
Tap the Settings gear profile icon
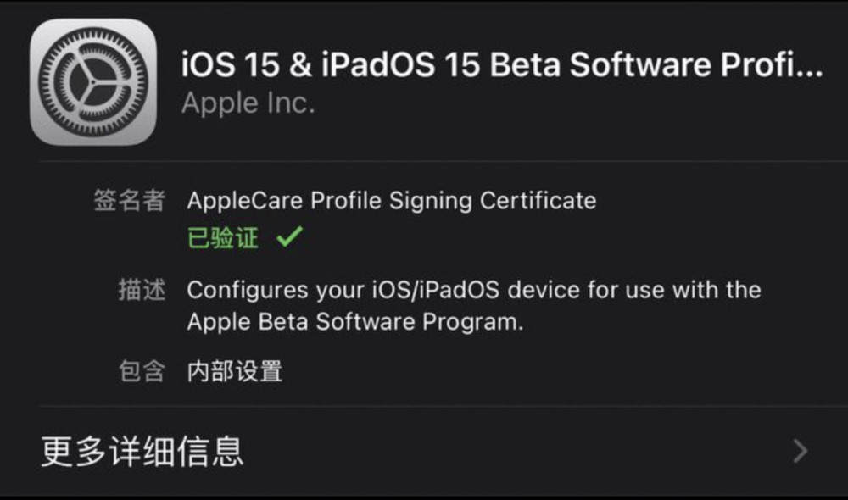93,82
